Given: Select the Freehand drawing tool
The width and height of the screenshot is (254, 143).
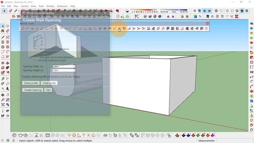Looking at the screenshot, I should pos(8,37).
